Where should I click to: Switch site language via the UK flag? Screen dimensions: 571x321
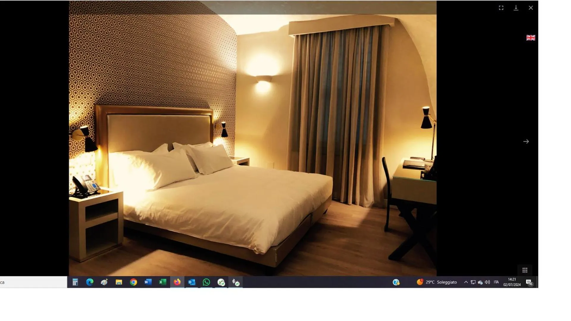(x=531, y=37)
